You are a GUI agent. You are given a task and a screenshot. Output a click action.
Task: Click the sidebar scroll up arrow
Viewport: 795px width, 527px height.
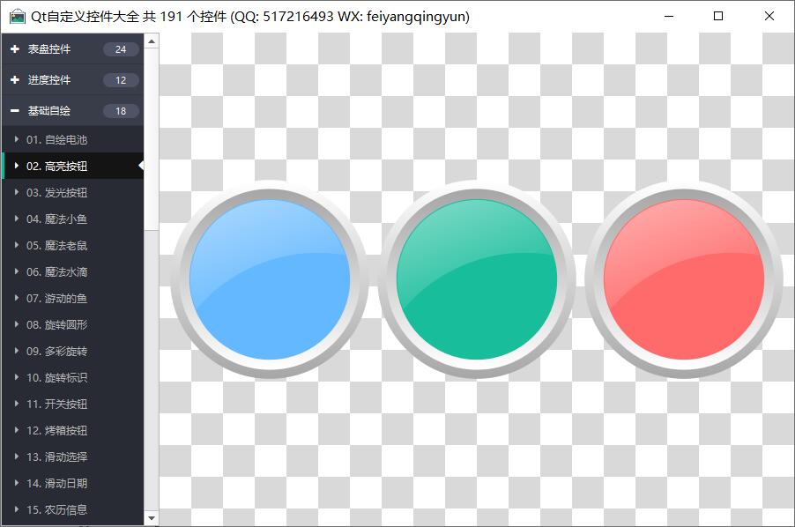[151, 41]
